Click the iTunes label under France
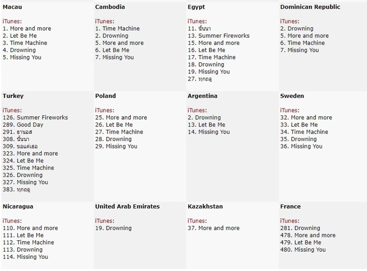Screen dimensions: 367x271 (289, 221)
